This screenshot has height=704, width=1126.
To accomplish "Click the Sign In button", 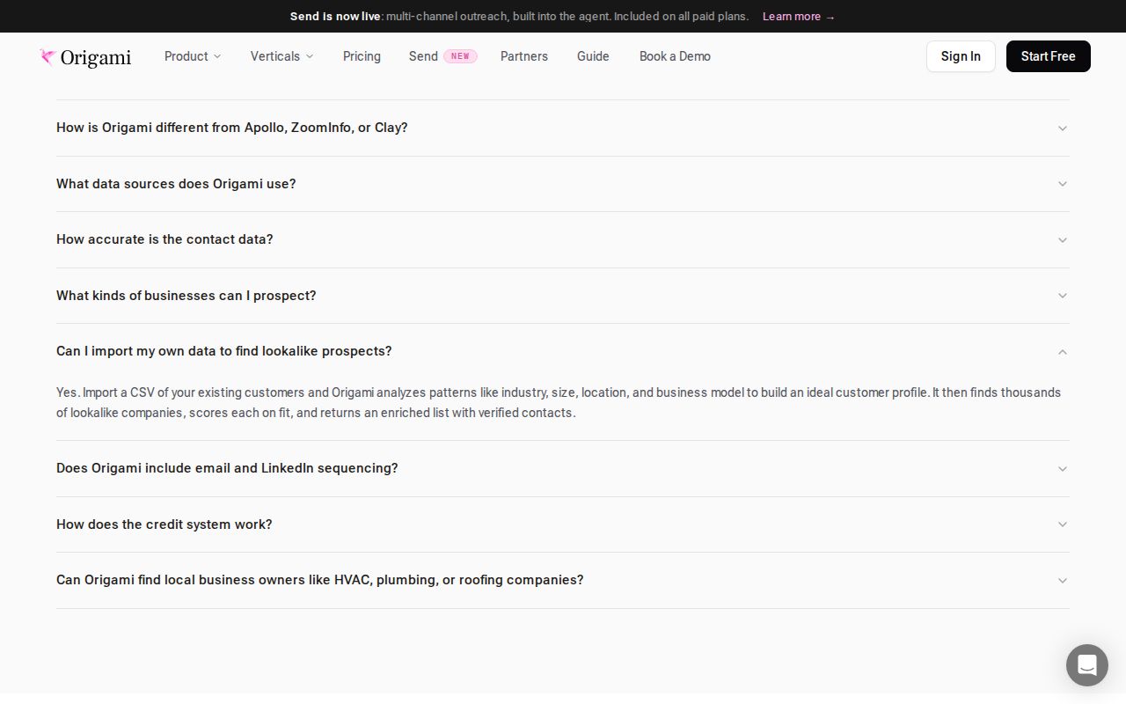I will [x=961, y=56].
